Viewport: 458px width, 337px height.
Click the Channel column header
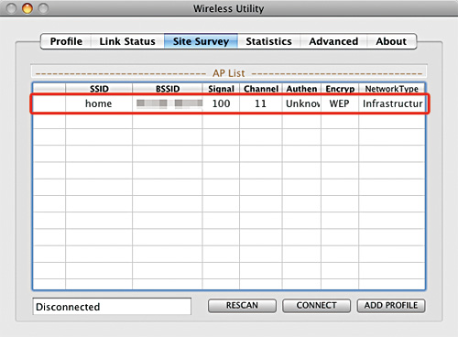coord(261,89)
